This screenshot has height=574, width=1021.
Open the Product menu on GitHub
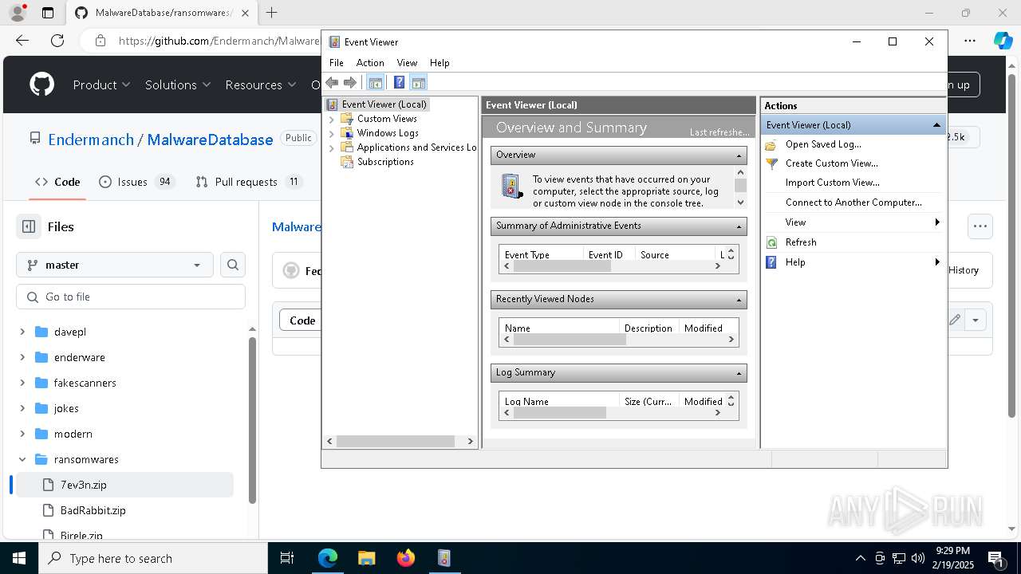tap(101, 85)
